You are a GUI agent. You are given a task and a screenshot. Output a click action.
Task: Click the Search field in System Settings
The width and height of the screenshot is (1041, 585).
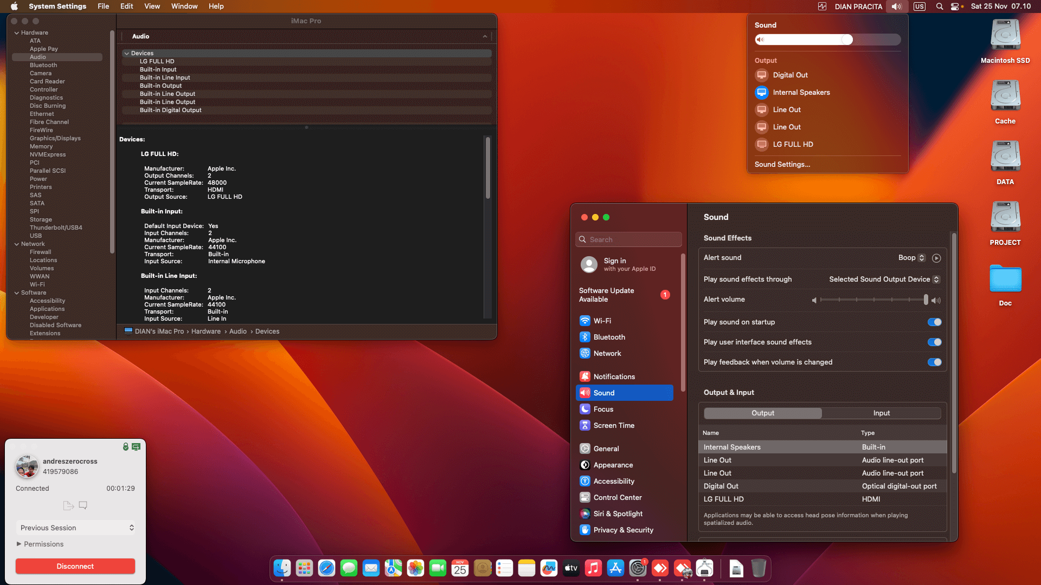tap(628, 240)
